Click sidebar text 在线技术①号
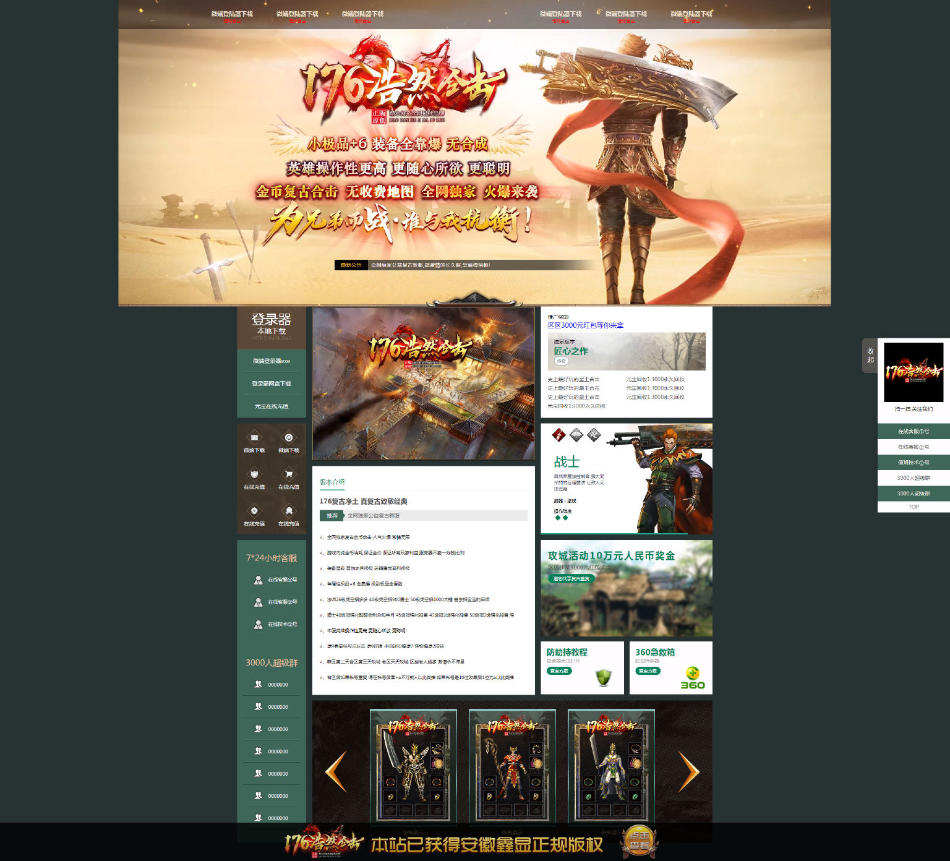The width and height of the screenshot is (950, 861). [x=283, y=625]
